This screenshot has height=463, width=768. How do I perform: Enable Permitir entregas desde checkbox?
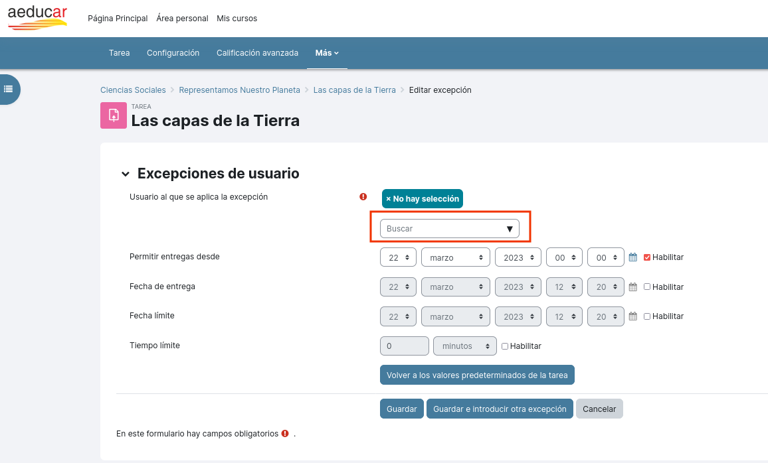tap(647, 257)
